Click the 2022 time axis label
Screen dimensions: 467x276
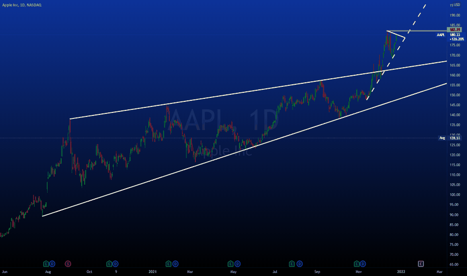pyautogui.click(x=401, y=271)
